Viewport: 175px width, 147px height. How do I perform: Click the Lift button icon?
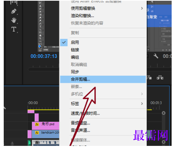coord(149,78)
